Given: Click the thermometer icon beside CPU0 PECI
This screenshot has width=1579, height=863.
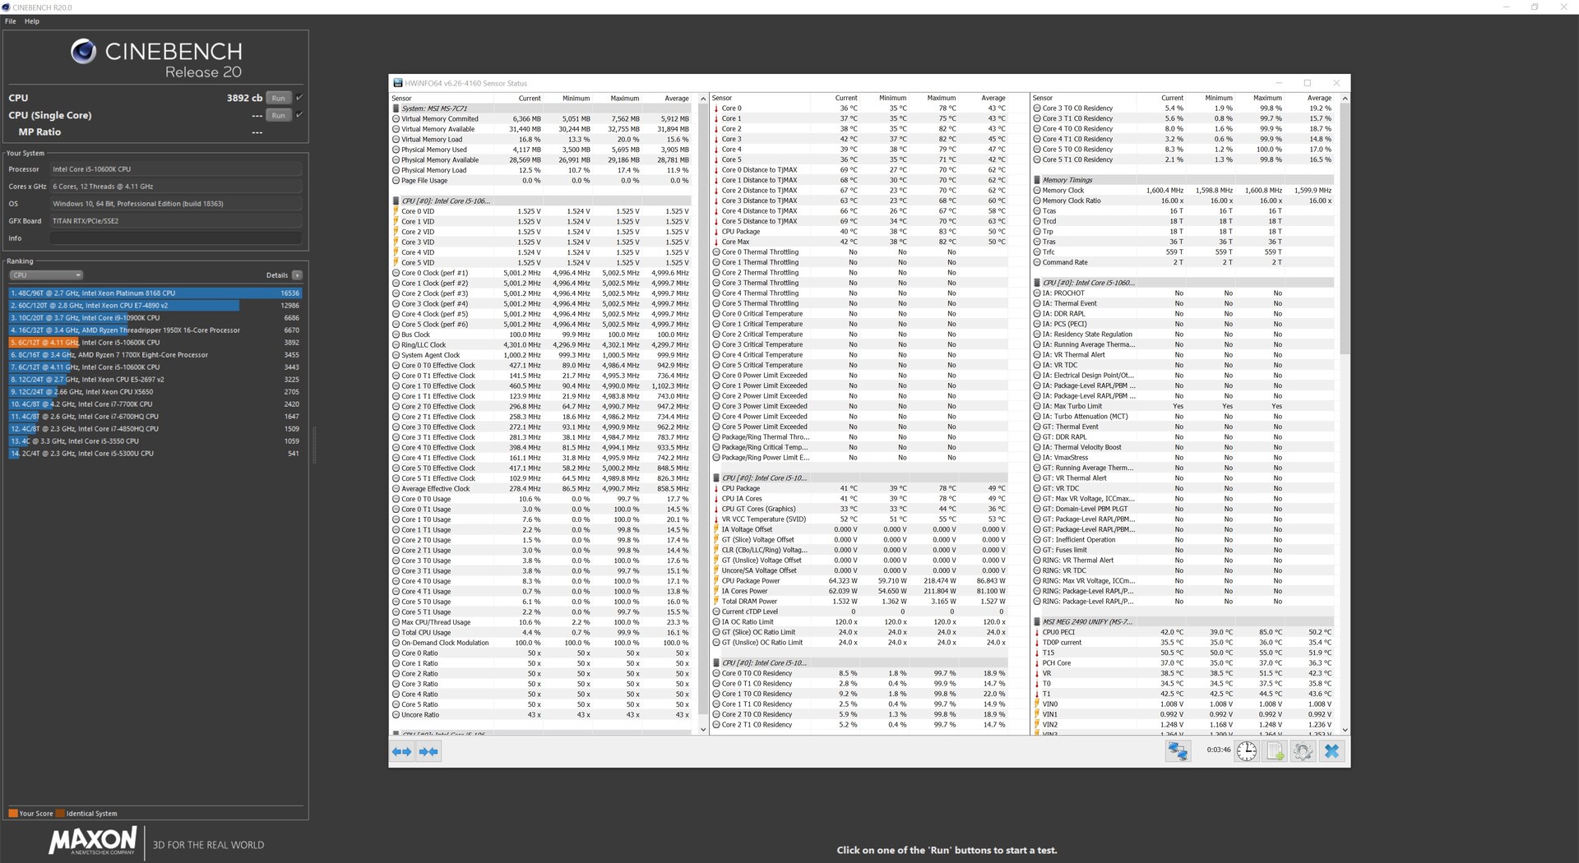Looking at the screenshot, I should (1037, 632).
